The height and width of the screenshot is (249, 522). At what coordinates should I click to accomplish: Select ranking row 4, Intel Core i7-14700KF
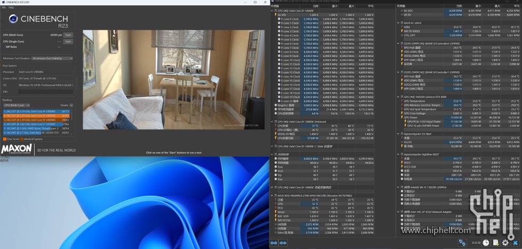click(36, 124)
